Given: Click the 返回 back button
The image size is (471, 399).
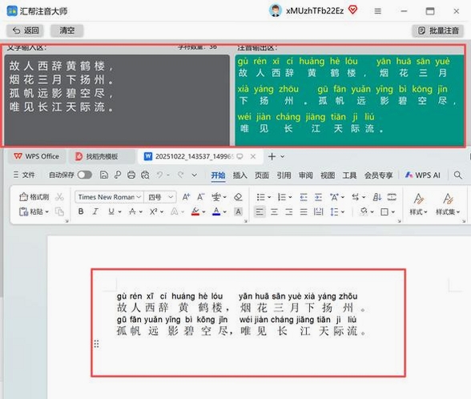Looking at the screenshot, I should pos(25,30).
